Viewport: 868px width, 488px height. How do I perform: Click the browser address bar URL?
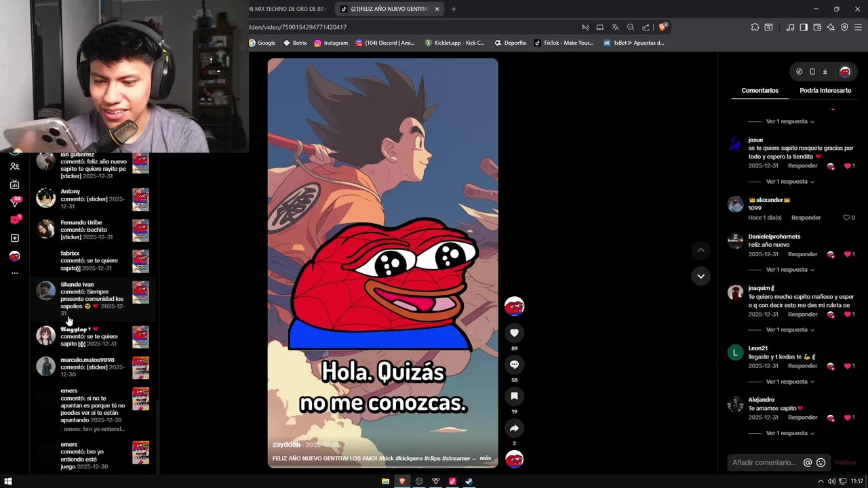298,27
